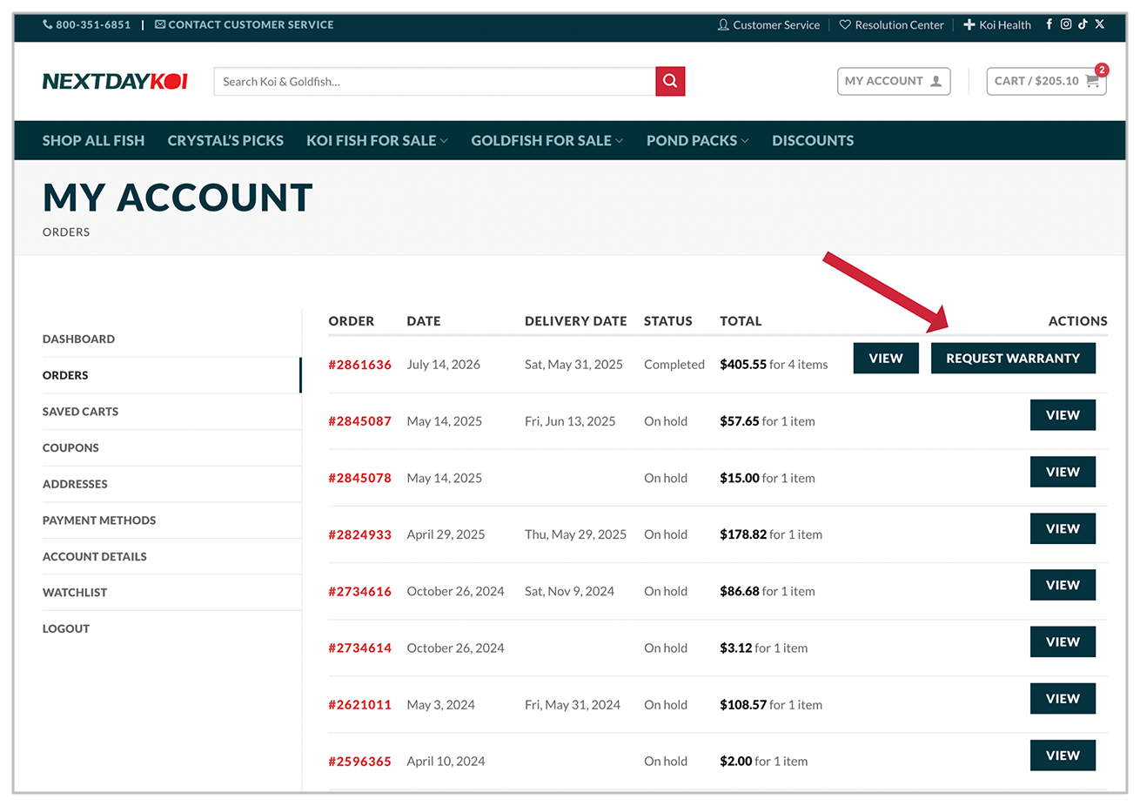Open Discounts menu item
This screenshot has height=806, width=1140.
point(813,140)
